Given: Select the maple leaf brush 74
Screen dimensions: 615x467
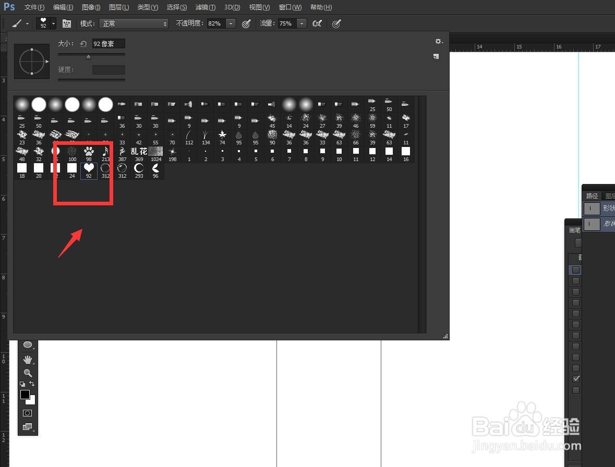Looking at the screenshot, I should 222,137.
